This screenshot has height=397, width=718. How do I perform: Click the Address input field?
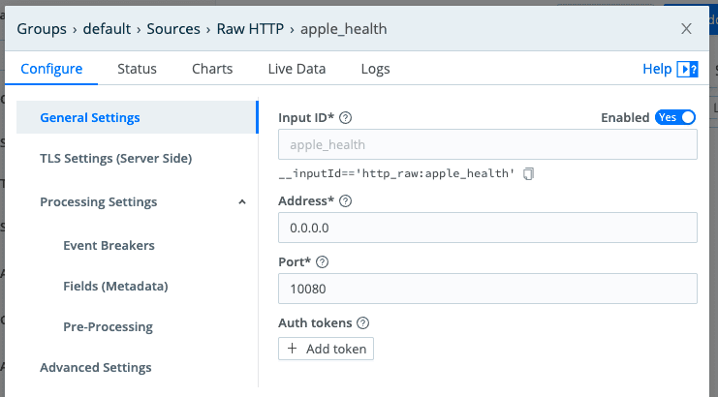[x=487, y=228]
